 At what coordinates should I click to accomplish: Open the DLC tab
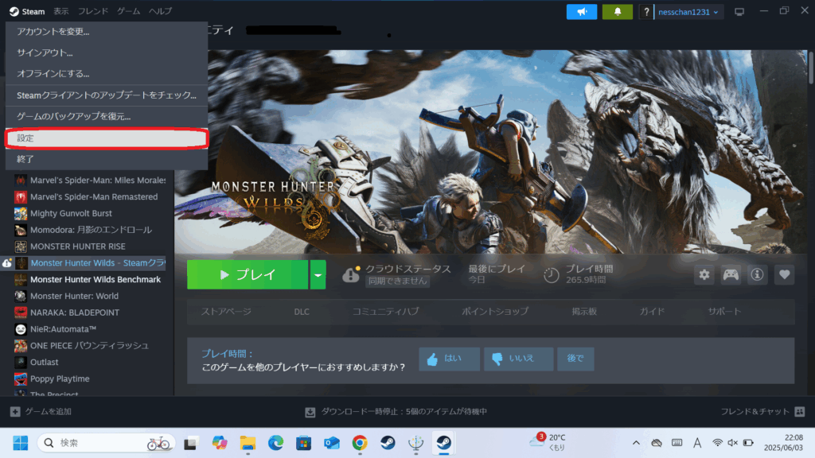click(x=302, y=312)
